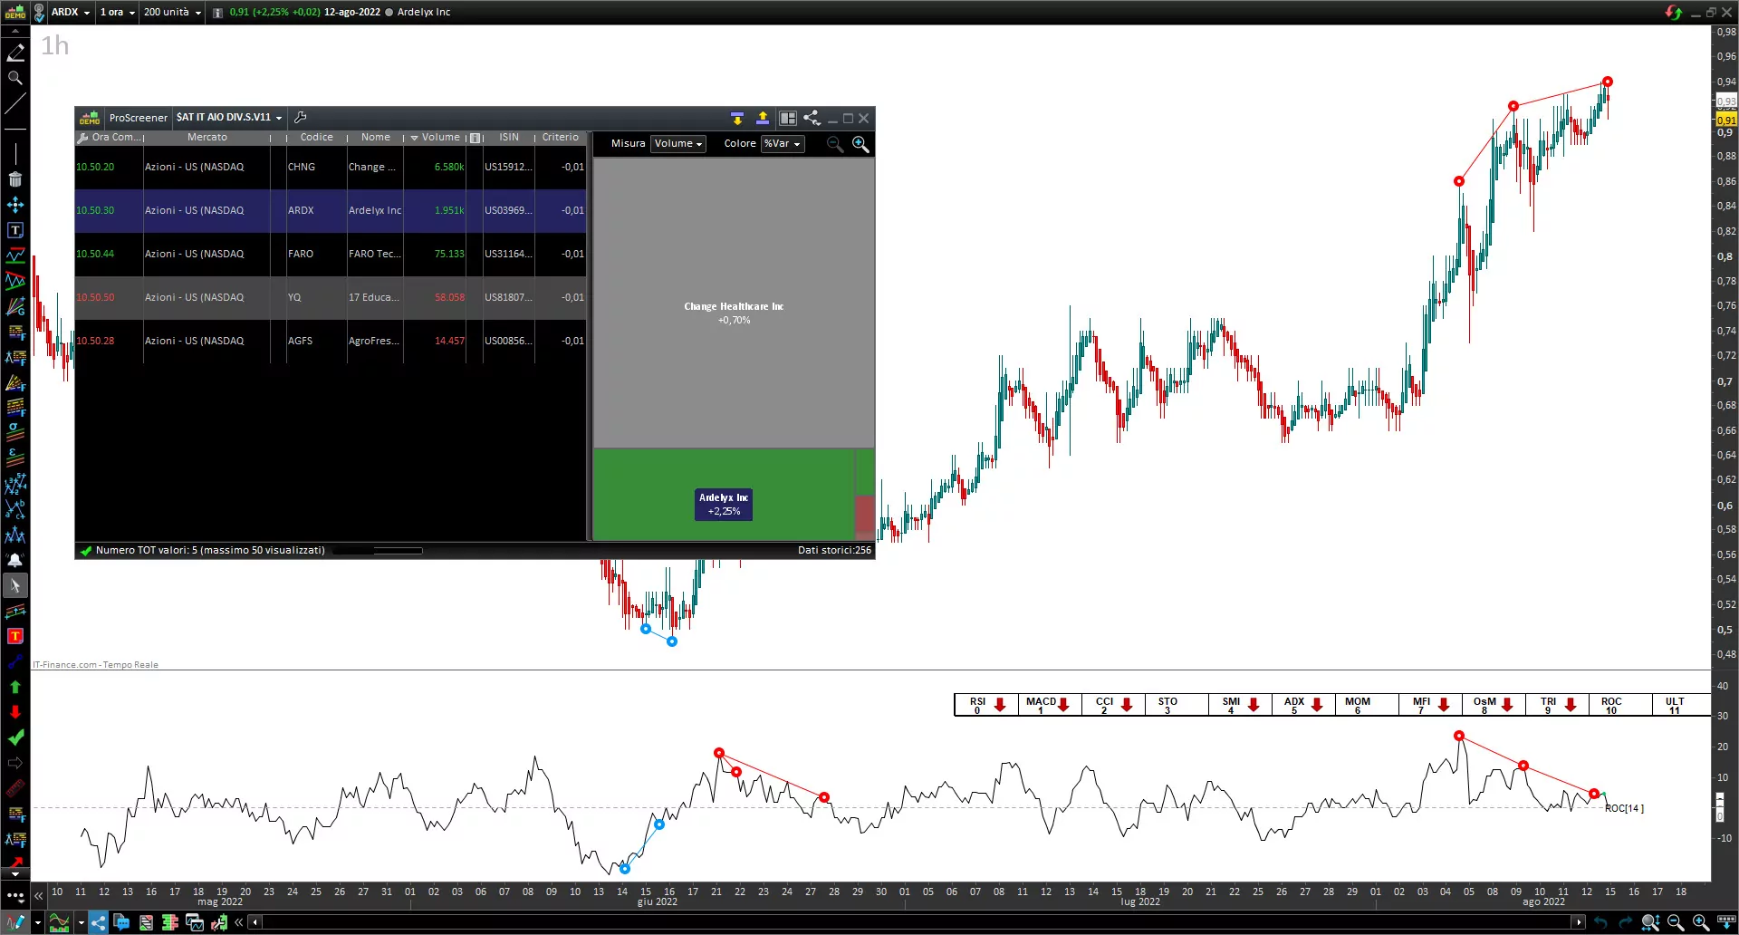1739x935 pixels.
Task: Select the four-arrow move tool
Action: click(15, 205)
